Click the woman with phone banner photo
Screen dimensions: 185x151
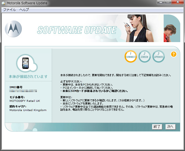point(136,28)
